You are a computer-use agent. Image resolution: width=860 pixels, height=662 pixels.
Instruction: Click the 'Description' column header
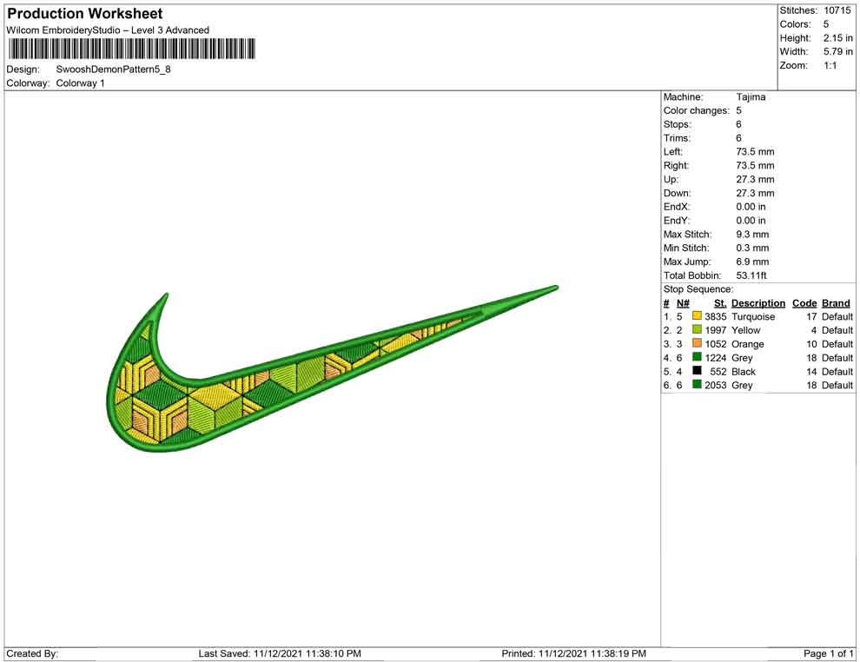tap(758, 303)
